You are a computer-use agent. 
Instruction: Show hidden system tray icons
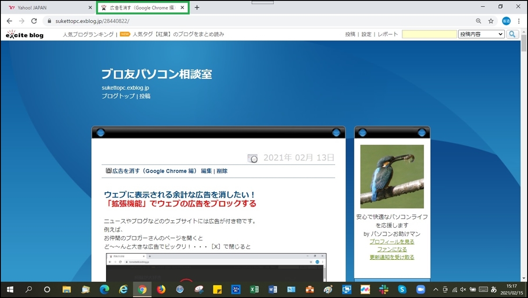tap(435, 290)
